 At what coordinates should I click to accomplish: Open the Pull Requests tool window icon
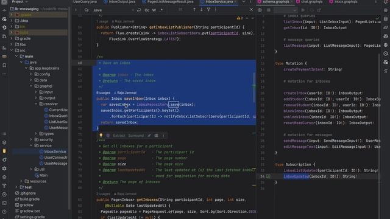(4, 36)
